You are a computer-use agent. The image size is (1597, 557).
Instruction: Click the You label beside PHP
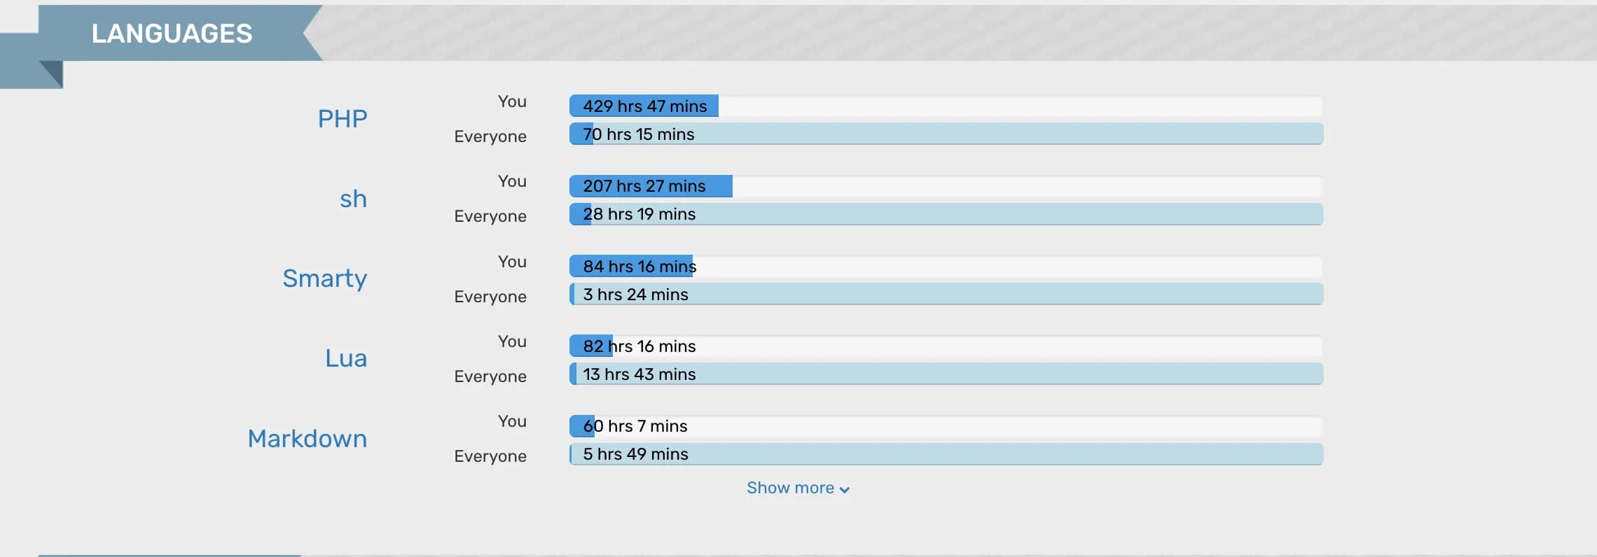[x=512, y=101]
